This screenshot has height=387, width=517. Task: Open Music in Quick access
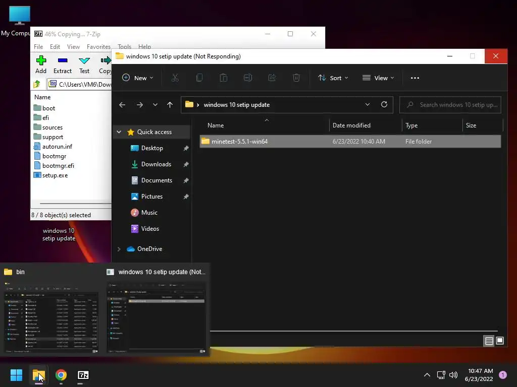[149, 213]
